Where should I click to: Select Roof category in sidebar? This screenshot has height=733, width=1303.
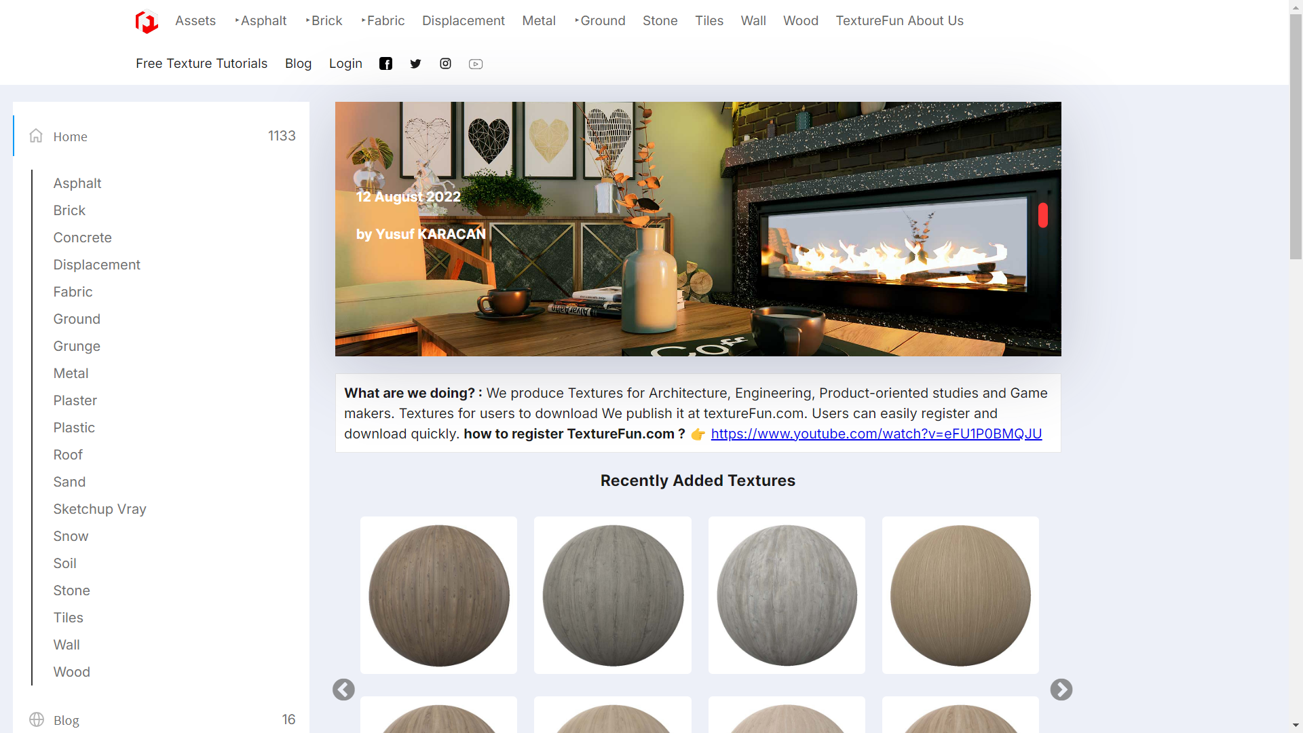pyautogui.click(x=68, y=455)
